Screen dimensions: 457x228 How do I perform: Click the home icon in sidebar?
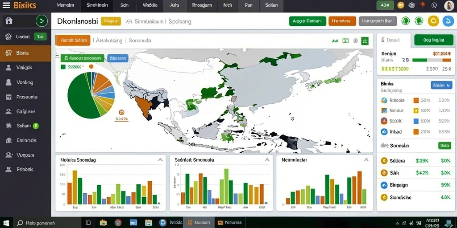(x=9, y=21)
